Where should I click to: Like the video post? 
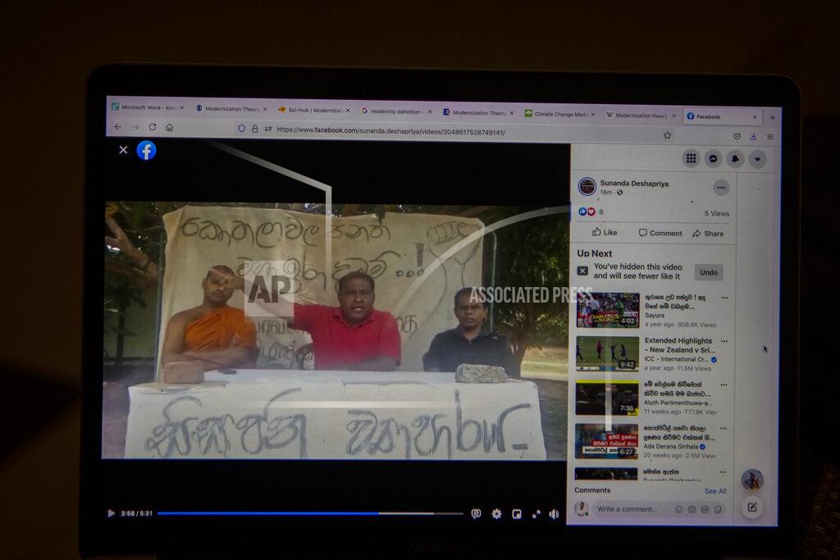pos(605,232)
